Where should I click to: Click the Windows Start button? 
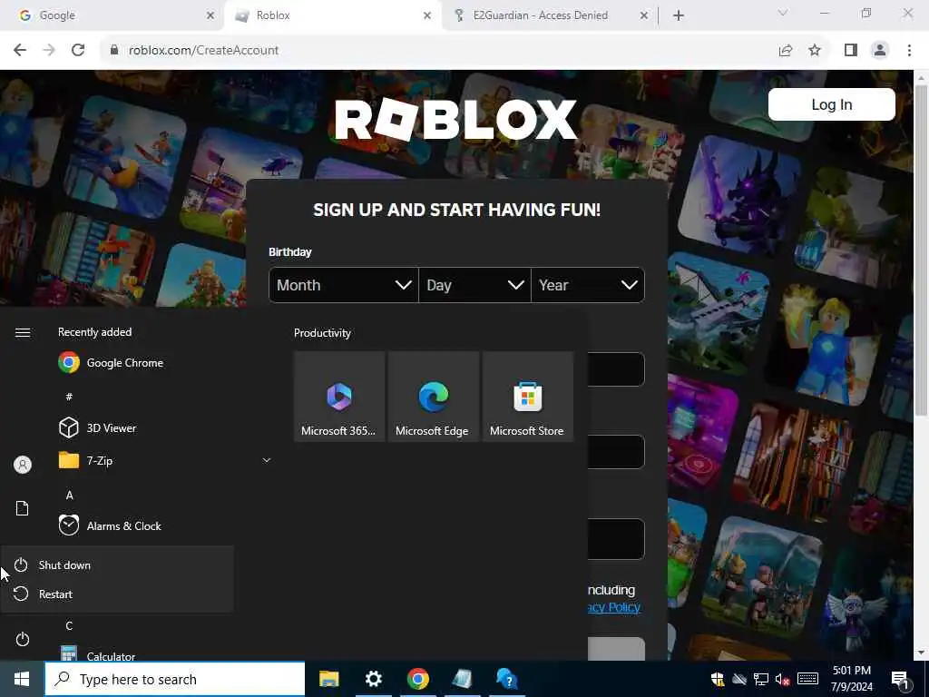click(22, 679)
